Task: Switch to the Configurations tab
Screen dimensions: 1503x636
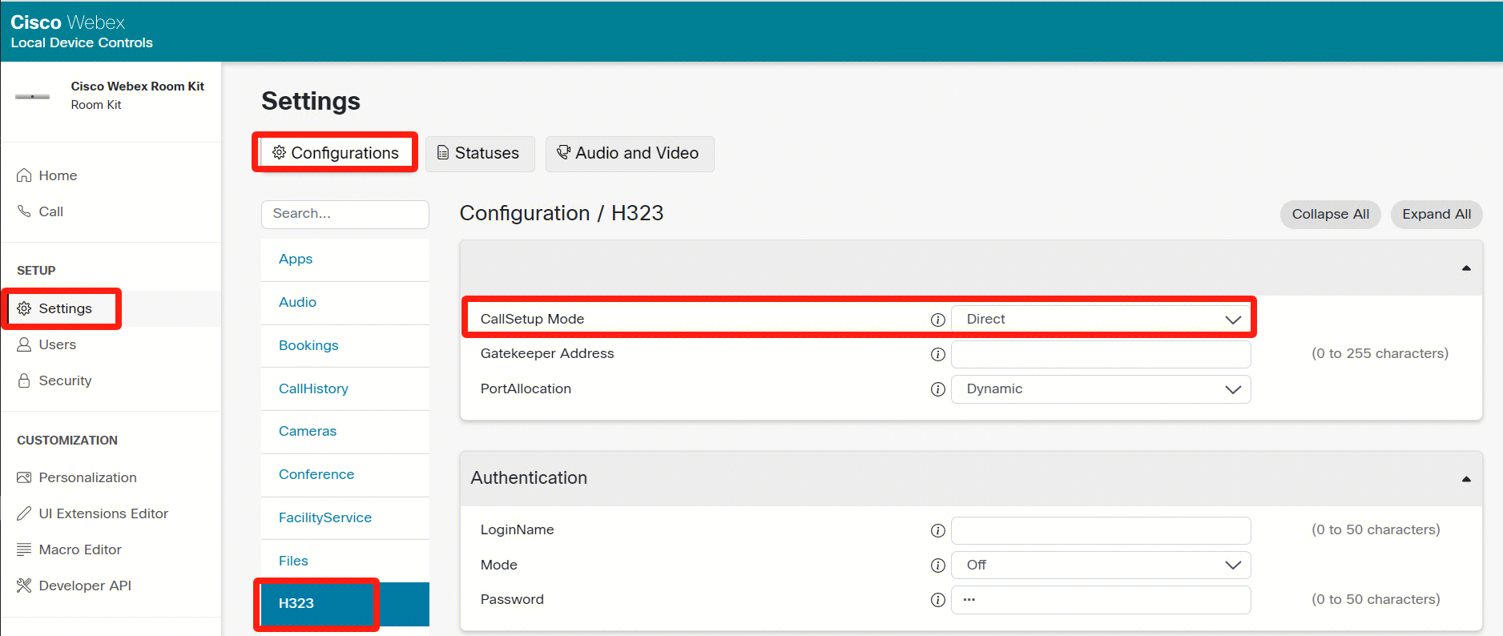Action: (335, 153)
